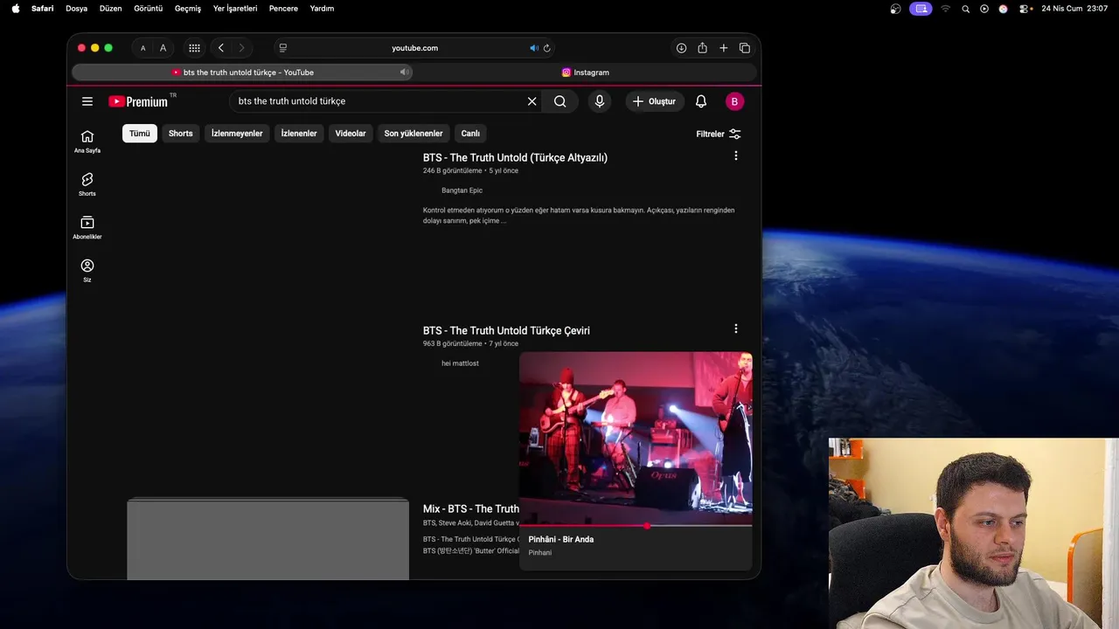This screenshot has width=1119, height=629.
Task: Start voice search with microphone icon
Action: (x=599, y=101)
